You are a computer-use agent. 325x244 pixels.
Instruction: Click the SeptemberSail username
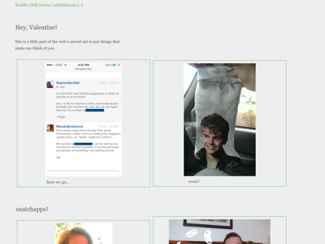pyautogui.click(x=68, y=83)
